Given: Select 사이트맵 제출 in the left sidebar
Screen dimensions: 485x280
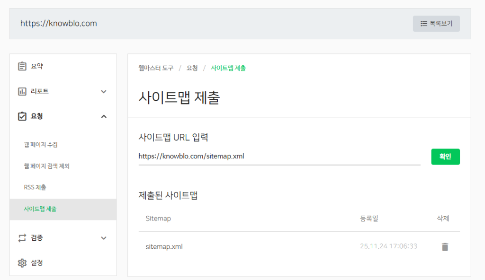Looking at the screenshot, I should (40, 209).
